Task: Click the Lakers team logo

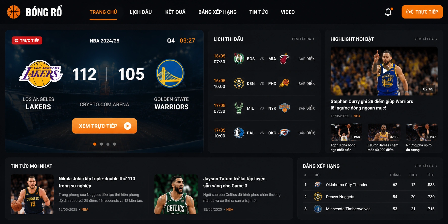Action: (x=41, y=74)
